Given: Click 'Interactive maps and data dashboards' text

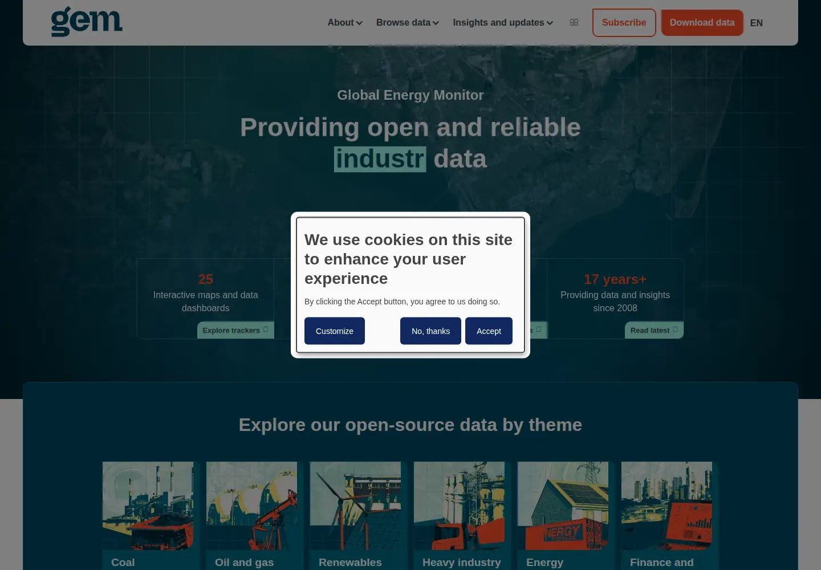Looking at the screenshot, I should 206,302.
